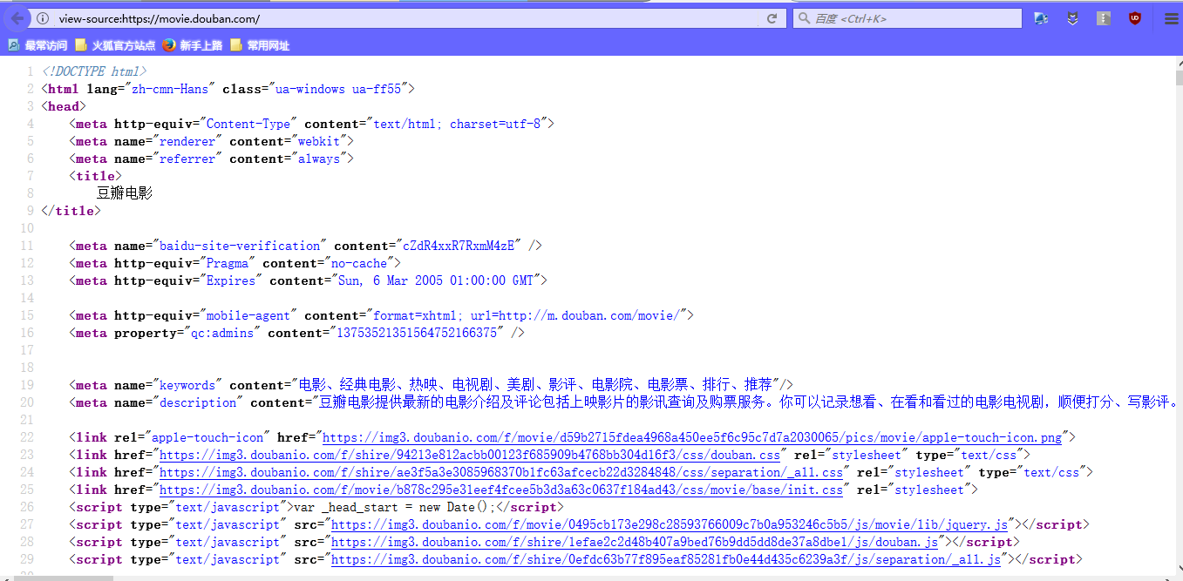Open the 最常访问 bookmark
Image resolution: width=1183 pixels, height=581 pixels.
[38, 45]
